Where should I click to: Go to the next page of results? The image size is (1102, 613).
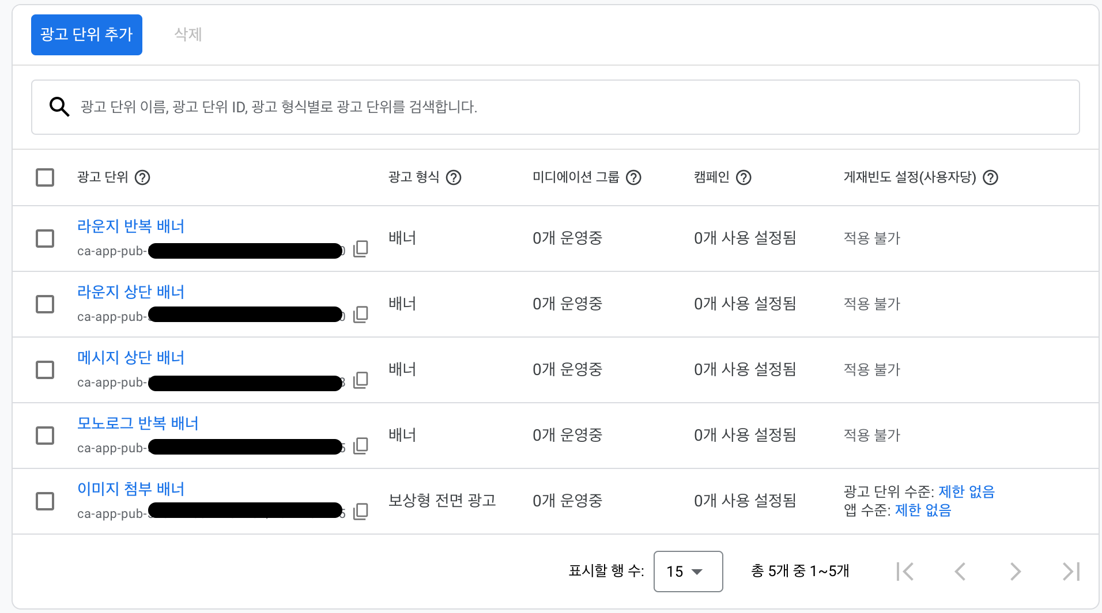pos(1016,572)
